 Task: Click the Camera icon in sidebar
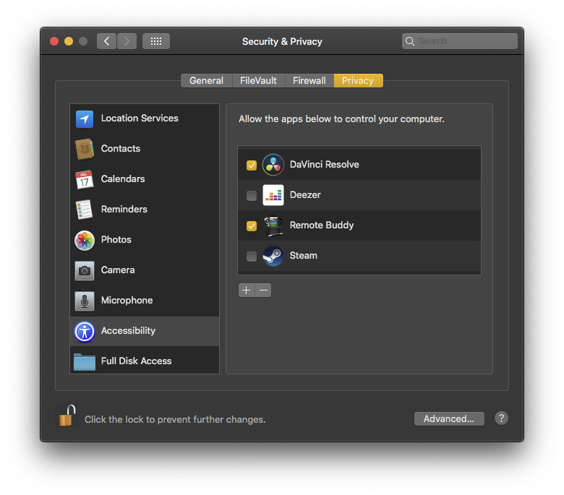(85, 270)
